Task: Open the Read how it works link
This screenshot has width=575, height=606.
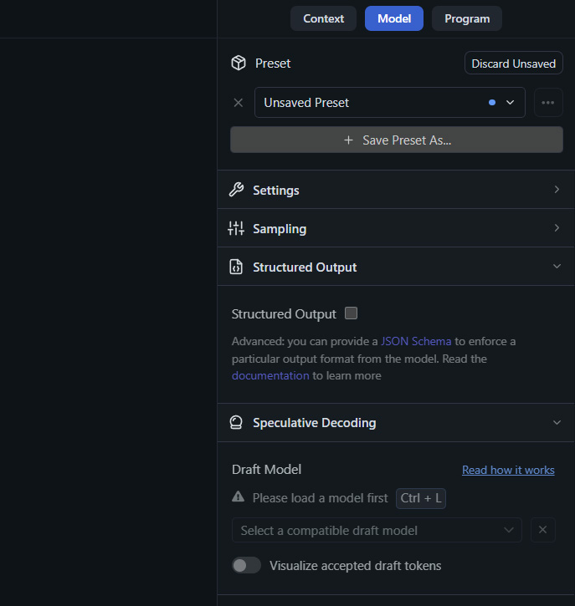Action: pyautogui.click(x=508, y=470)
